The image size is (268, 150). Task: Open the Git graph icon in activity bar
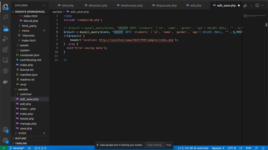(x=5, y=71)
